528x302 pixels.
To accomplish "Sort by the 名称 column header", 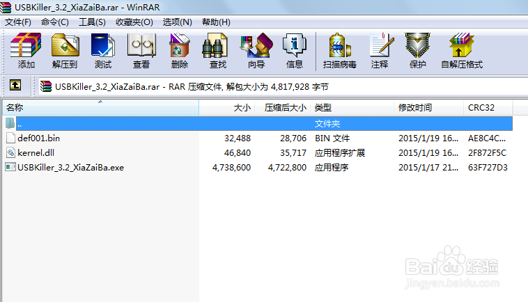I will tap(101, 108).
